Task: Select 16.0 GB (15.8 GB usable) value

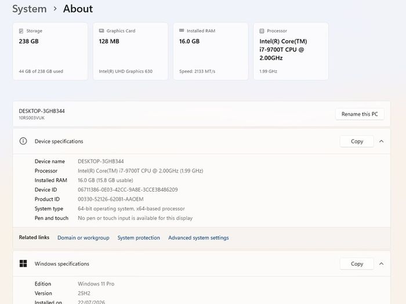Action: [x=106, y=180]
